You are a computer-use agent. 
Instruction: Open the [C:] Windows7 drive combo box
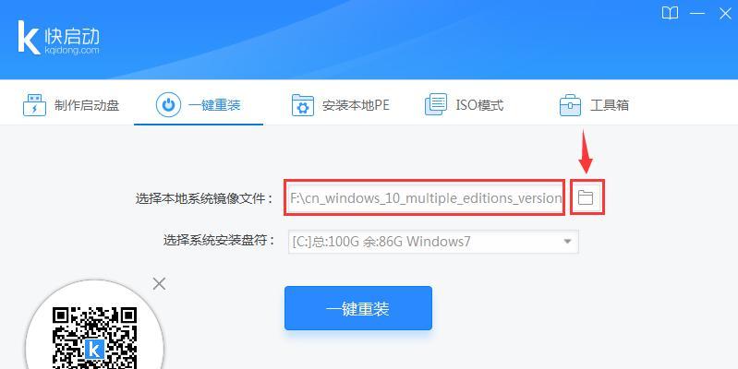[x=433, y=242]
